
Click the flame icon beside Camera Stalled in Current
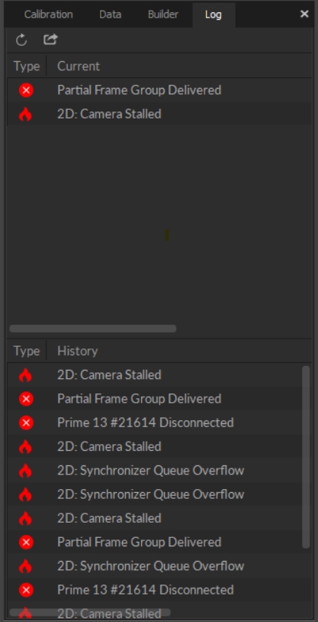(25, 115)
